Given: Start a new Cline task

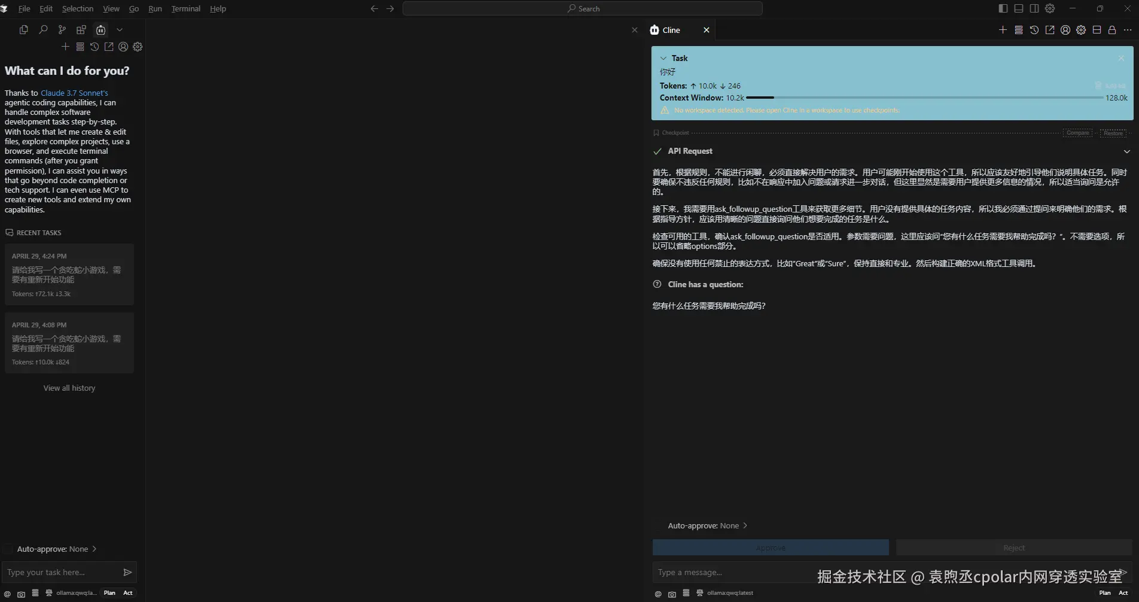Looking at the screenshot, I should (x=1003, y=30).
